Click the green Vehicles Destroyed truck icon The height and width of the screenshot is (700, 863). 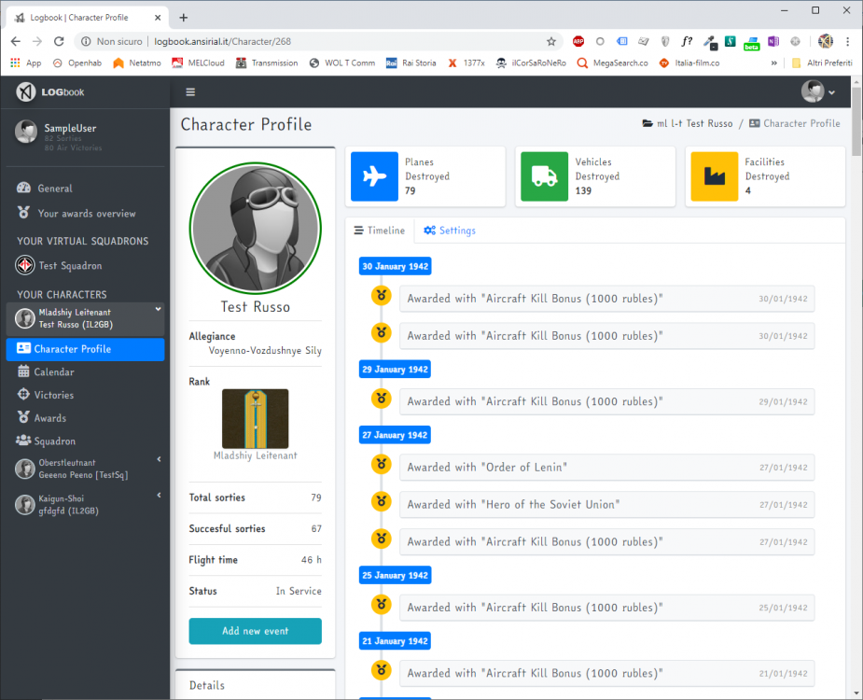coord(544,176)
